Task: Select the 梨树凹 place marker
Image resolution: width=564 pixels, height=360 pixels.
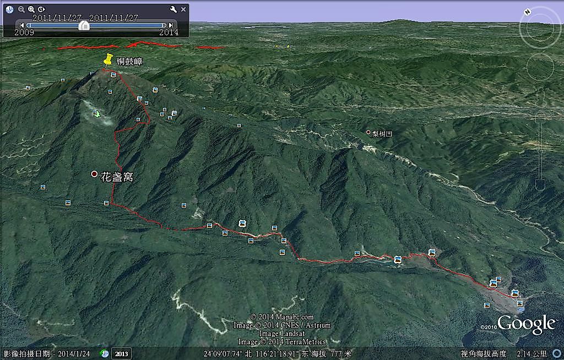Action: pyautogui.click(x=368, y=133)
